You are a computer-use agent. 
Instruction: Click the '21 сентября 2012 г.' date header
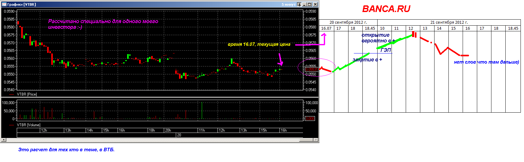pos(449,22)
